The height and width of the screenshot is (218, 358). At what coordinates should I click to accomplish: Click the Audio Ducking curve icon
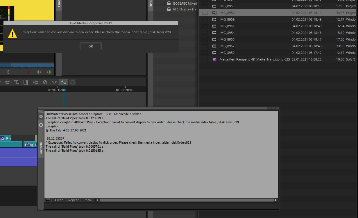(x=54, y=82)
